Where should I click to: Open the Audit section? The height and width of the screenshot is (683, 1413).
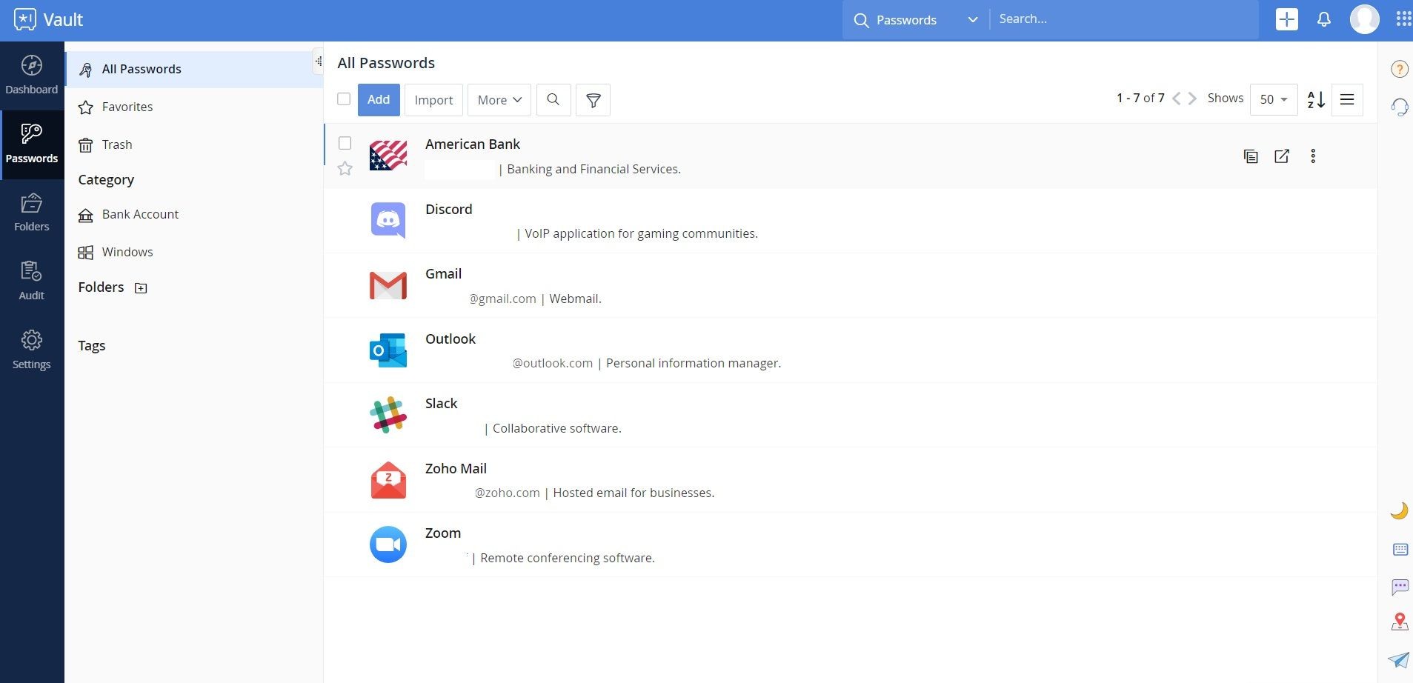pos(31,281)
